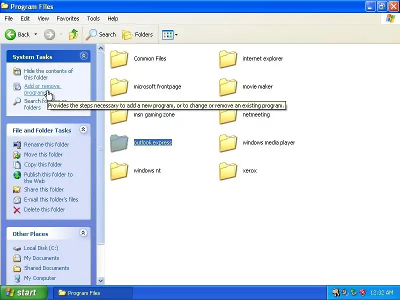Screen dimensions: 400x300
Task: Select the windows media player folder icon
Action: click(x=228, y=143)
